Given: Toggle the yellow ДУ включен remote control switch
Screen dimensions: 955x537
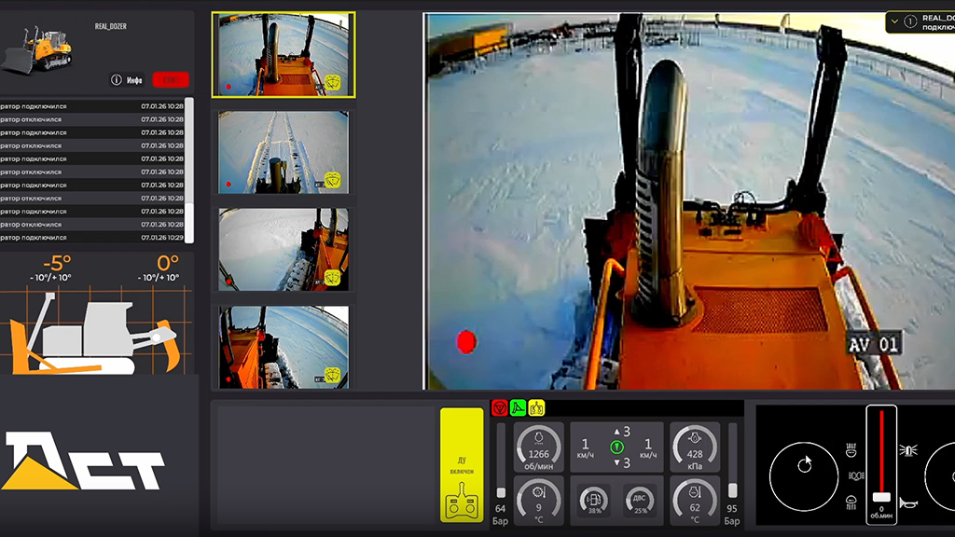Looking at the screenshot, I should [462, 464].
